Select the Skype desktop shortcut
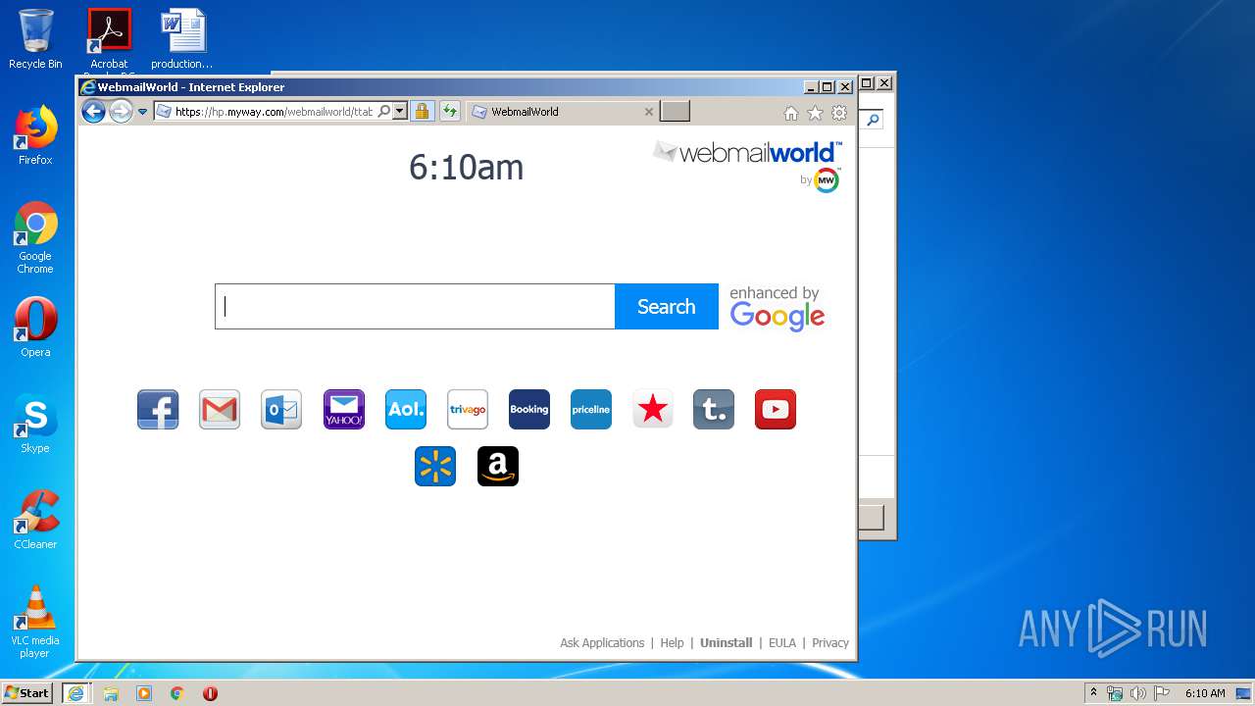This screenshot has height=706, width=1255. (35, 424)
